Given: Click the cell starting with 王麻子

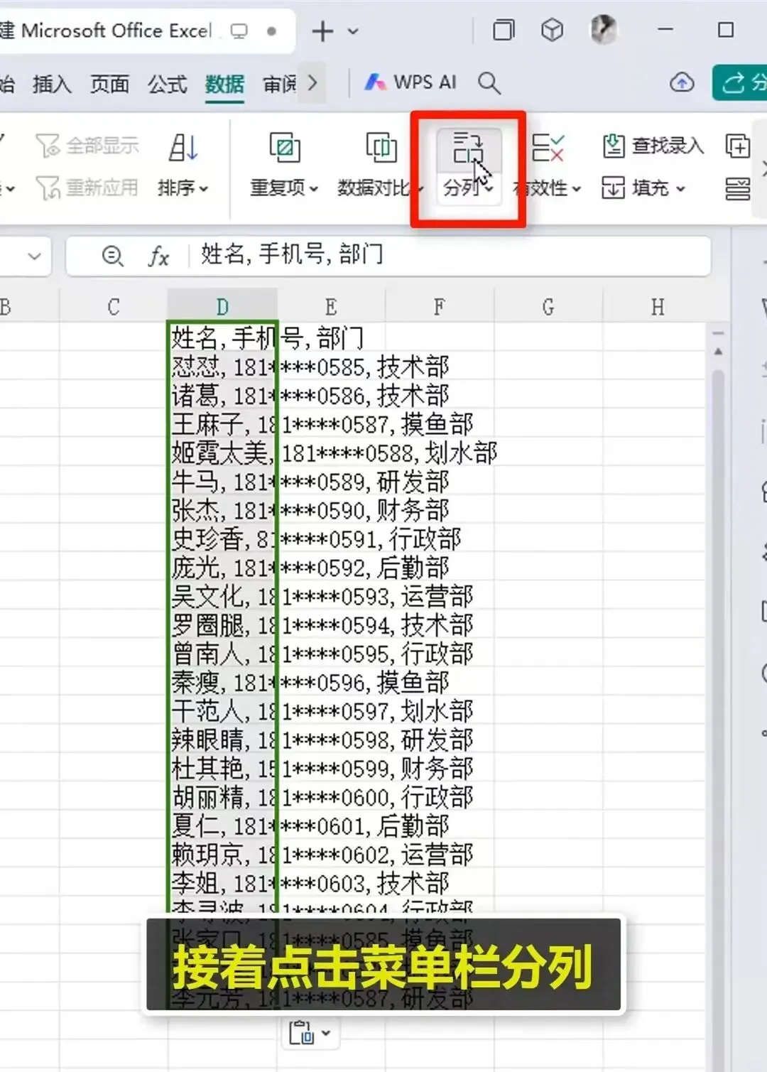Looking at the screenshot, I should pos(222,424).
